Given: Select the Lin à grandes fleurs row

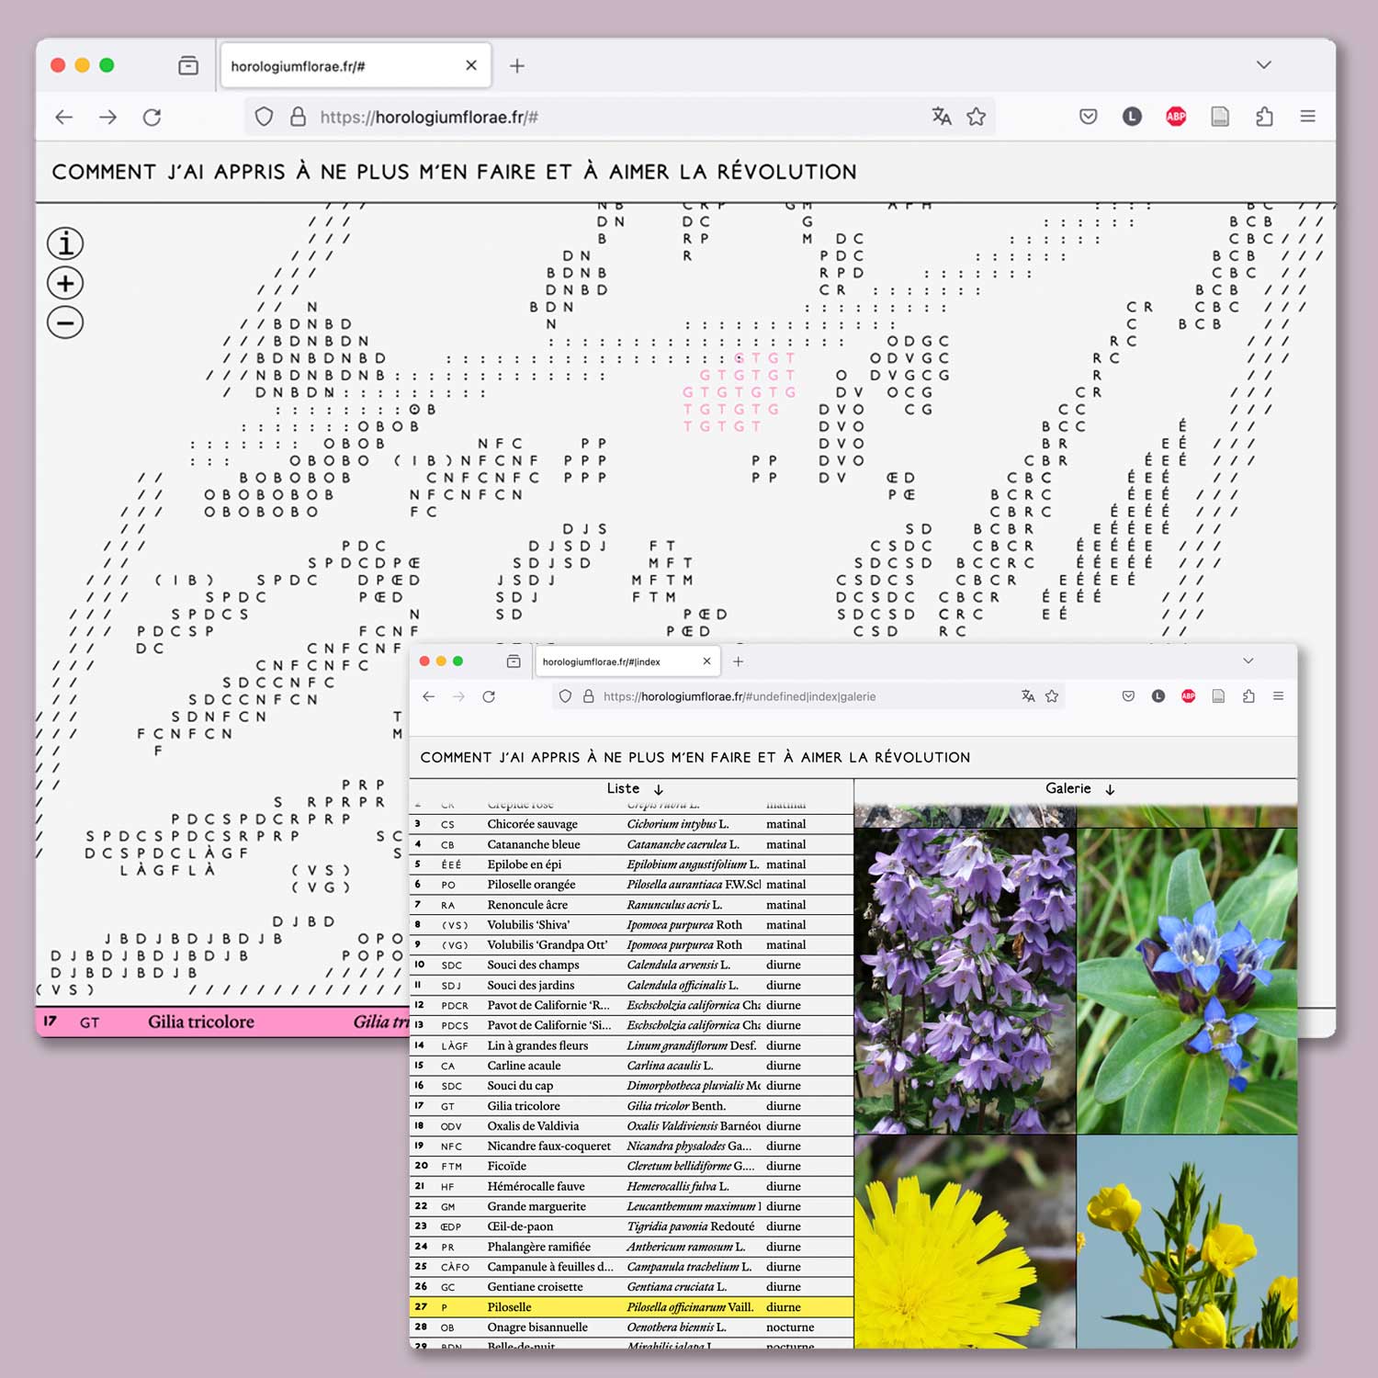Looking at the screenshot, I should 631,1045.
